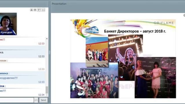Click the 12:34 timestamp in chat

pos(41,95)
